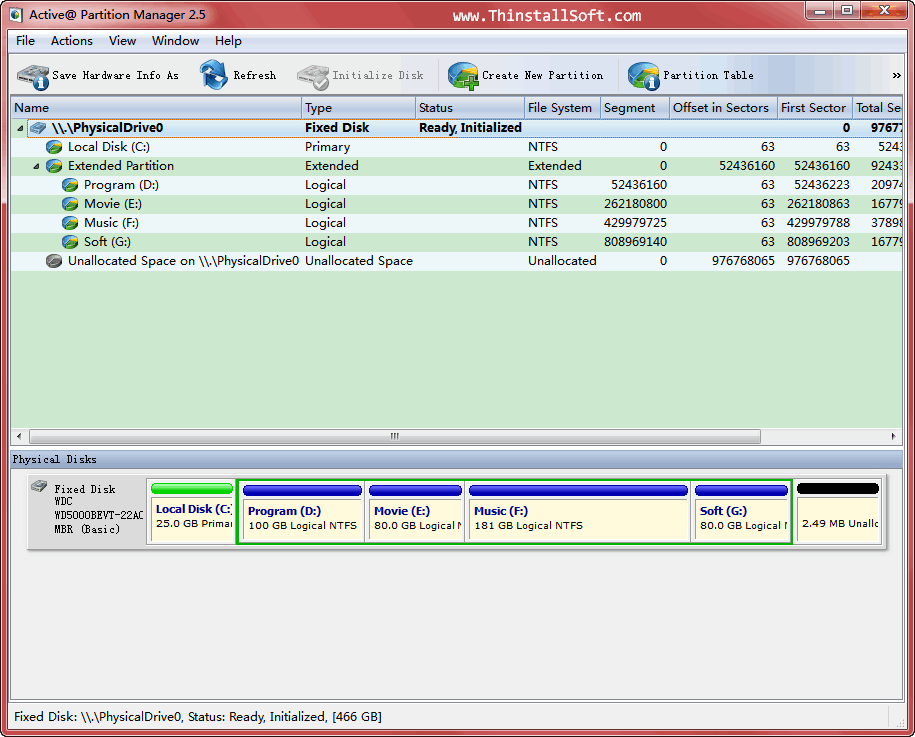The height and width of the screenshot is (737, 915).
Task: Click the 'Ready, Initialized' status cell
Action: pos(469,128)
